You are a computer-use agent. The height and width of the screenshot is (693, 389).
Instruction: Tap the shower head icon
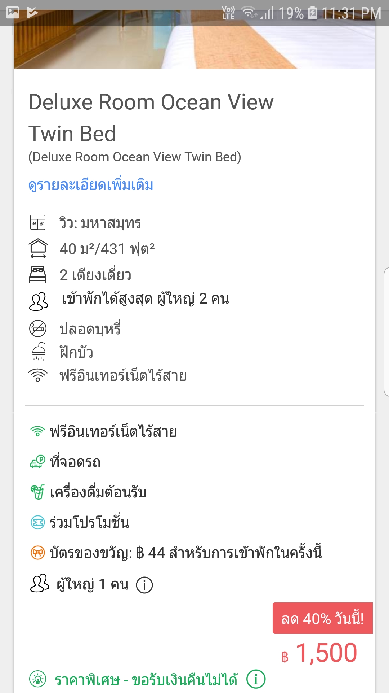pos(39,352)
